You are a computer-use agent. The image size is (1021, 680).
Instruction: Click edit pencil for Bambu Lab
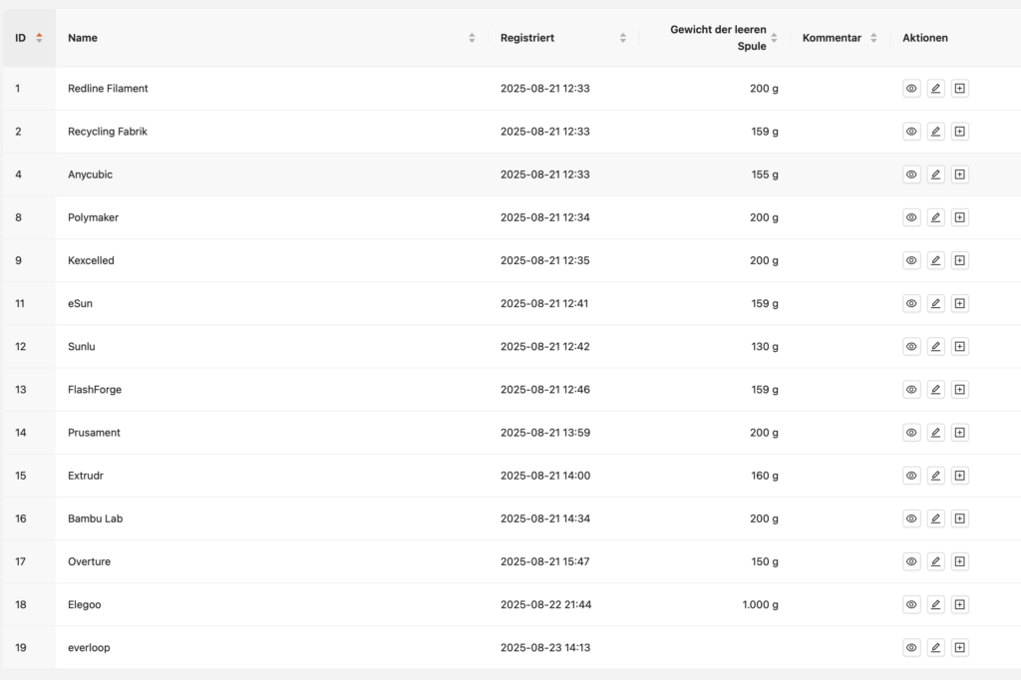(935, 518)
